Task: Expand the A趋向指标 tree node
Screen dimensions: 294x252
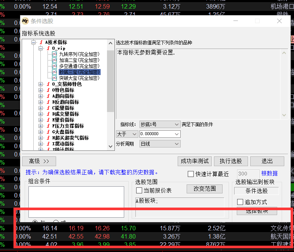Action: (40, 96)
